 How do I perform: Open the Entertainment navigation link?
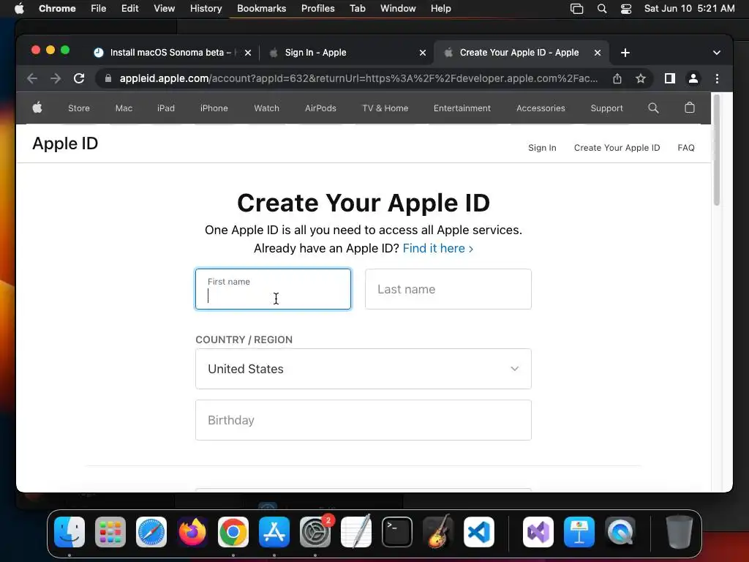(x=462, y=108)
